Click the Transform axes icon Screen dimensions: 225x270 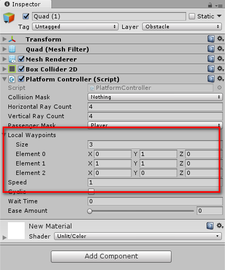pos(12,39)
